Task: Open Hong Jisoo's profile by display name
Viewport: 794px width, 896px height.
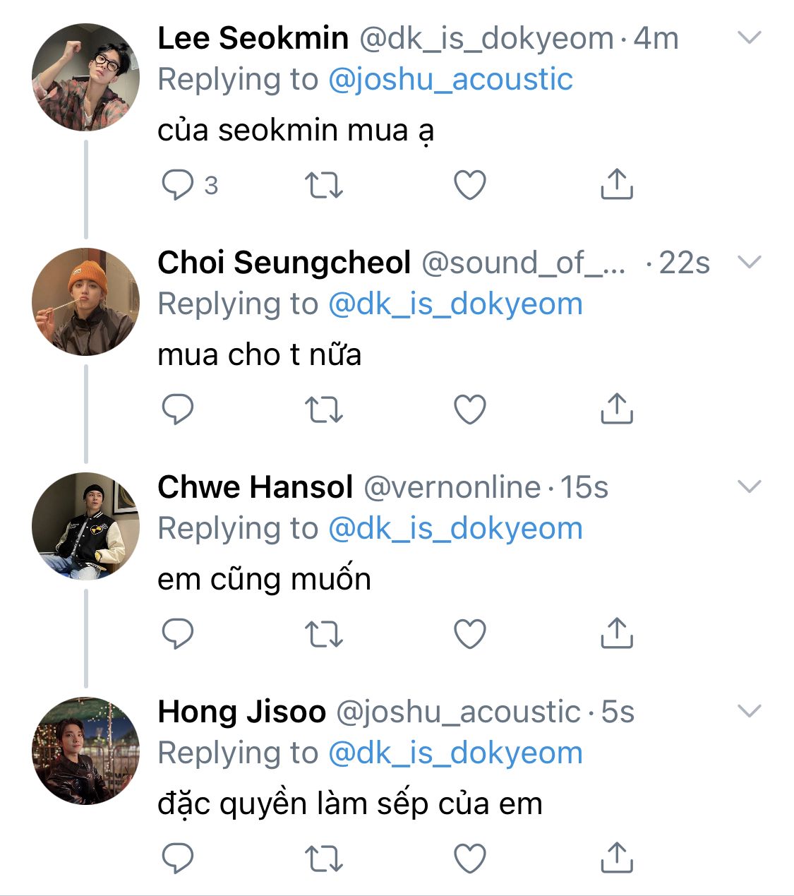Action: pyautogui.click(x=241, y=712)
